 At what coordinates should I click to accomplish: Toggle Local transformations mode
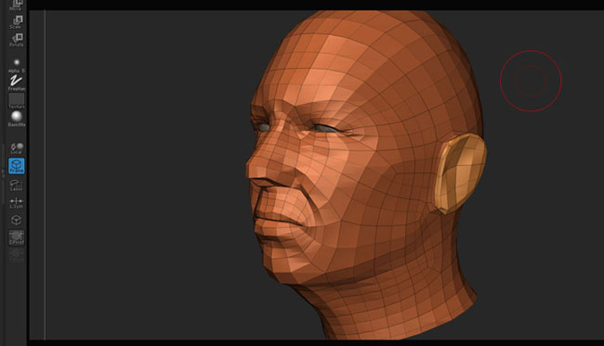[16, 148]
